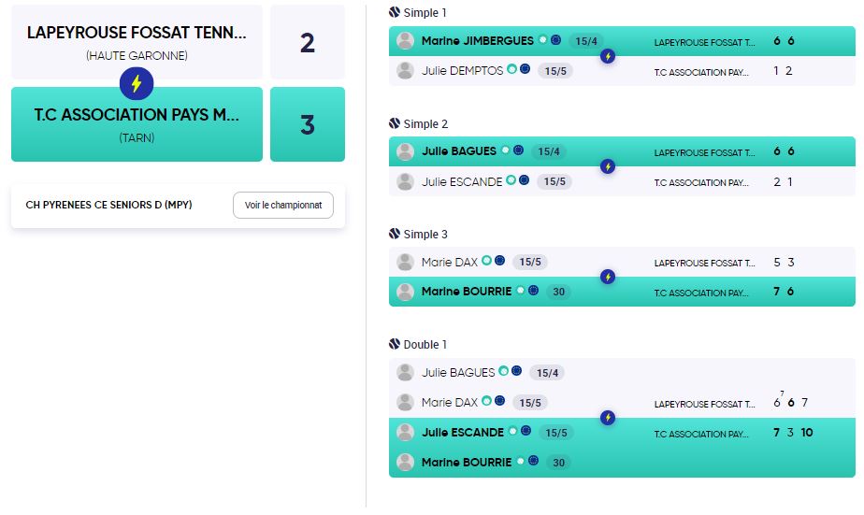Select the LAPEYROUSE FOSSAT TENN... team card
This screenshot has height=515, width=864.
pos(137,42)
